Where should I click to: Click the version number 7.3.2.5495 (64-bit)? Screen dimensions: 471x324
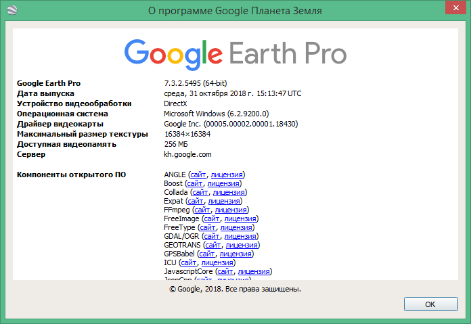pyautogui.click(x=196, y=83)
